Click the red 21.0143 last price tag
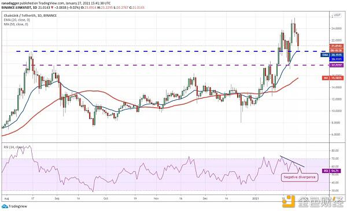 coord(337,46)
